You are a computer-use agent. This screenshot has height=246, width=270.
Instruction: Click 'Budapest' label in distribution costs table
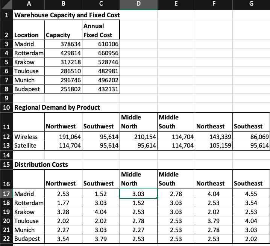(29, 239)
